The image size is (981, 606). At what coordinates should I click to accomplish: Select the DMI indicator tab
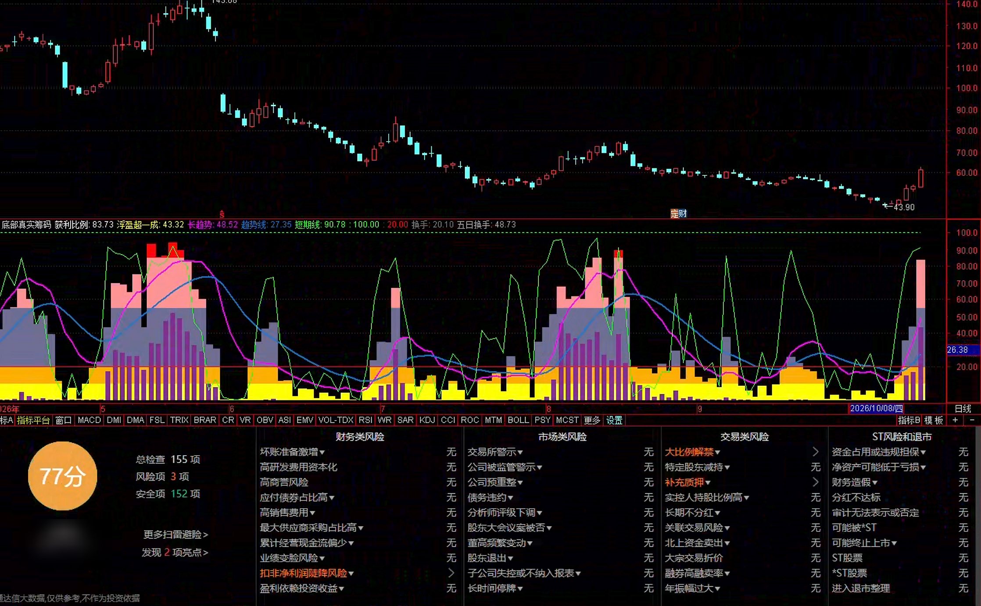click(x=114, y=420)
